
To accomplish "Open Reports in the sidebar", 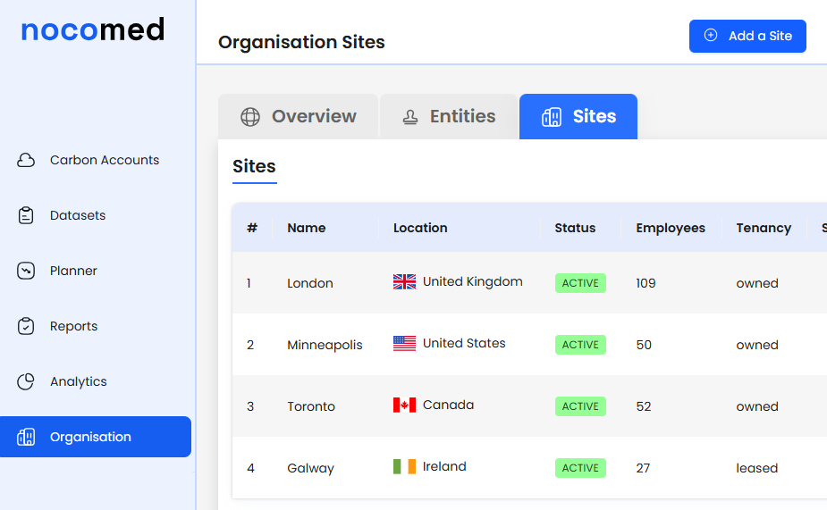I will click(96, 326).
